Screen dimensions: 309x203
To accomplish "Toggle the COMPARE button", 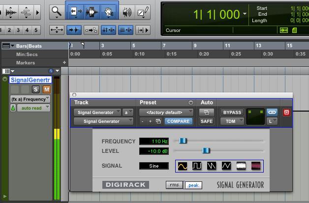I will [x=178, y=121].
